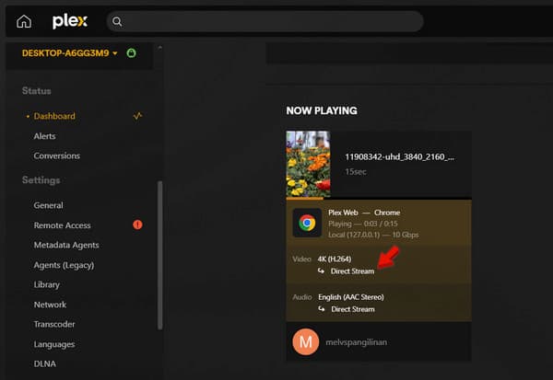The image size is (553, 380).
Task: Open the Dashboard page
Action: [54, 116]
